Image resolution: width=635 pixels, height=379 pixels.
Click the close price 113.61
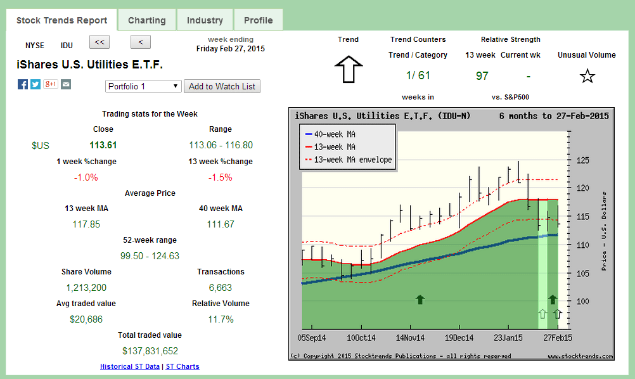(103, 145)
